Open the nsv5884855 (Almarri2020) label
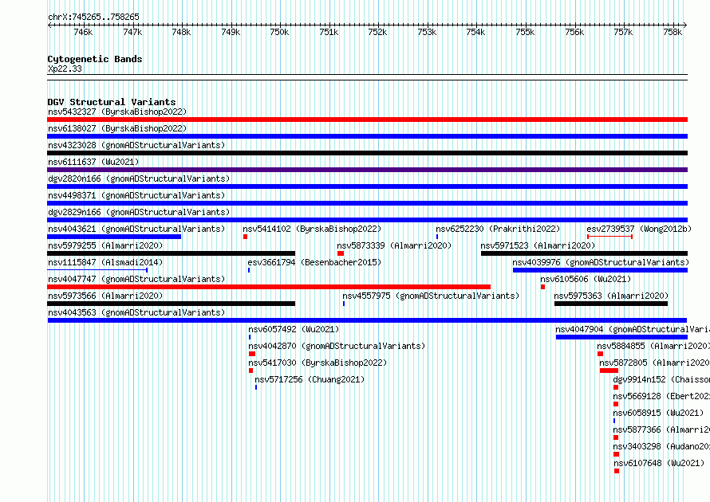Screen dimensions: 710x502 click(x=653, y=346)
